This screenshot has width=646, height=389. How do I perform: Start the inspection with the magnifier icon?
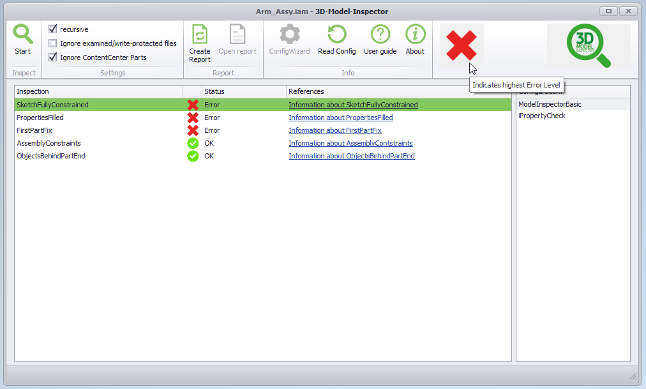point(22,34)
